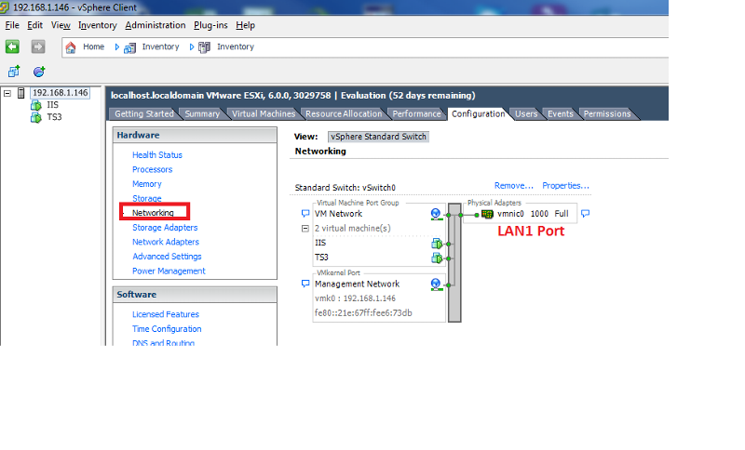Click the vmnic0 adapter label
This screenshot has height=450, width=745.
coord(510,214)
